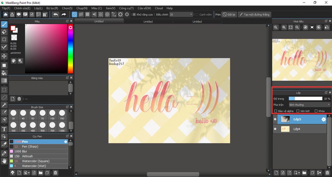The width and height of the screenshot is (332, 177).
Task: Choose the Move tool
Action: pyautogui.click(x=4, y=56)
